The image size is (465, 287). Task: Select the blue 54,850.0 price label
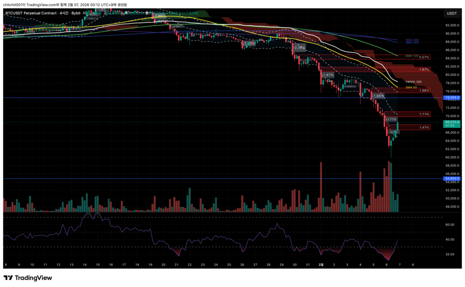point(452,179)
